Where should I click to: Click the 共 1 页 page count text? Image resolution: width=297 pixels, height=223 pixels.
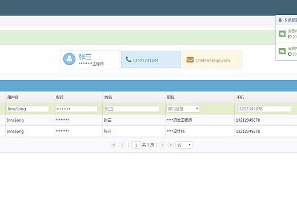coord(148,145)
